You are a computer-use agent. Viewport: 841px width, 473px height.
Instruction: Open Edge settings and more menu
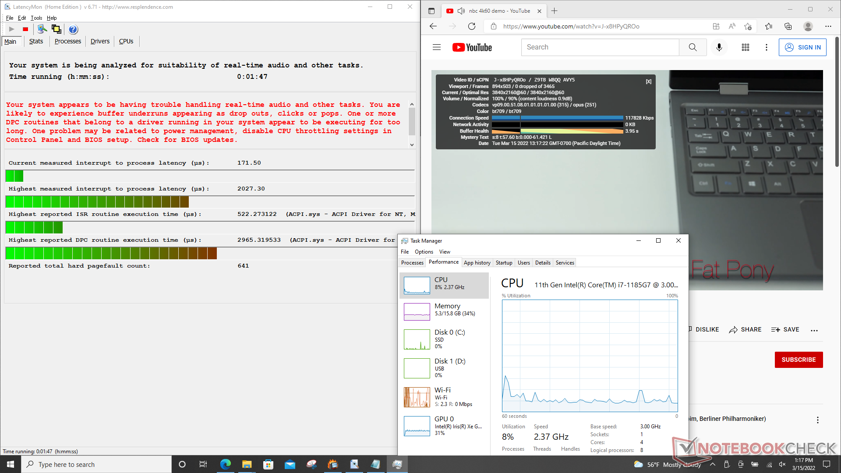coord(828,26)
